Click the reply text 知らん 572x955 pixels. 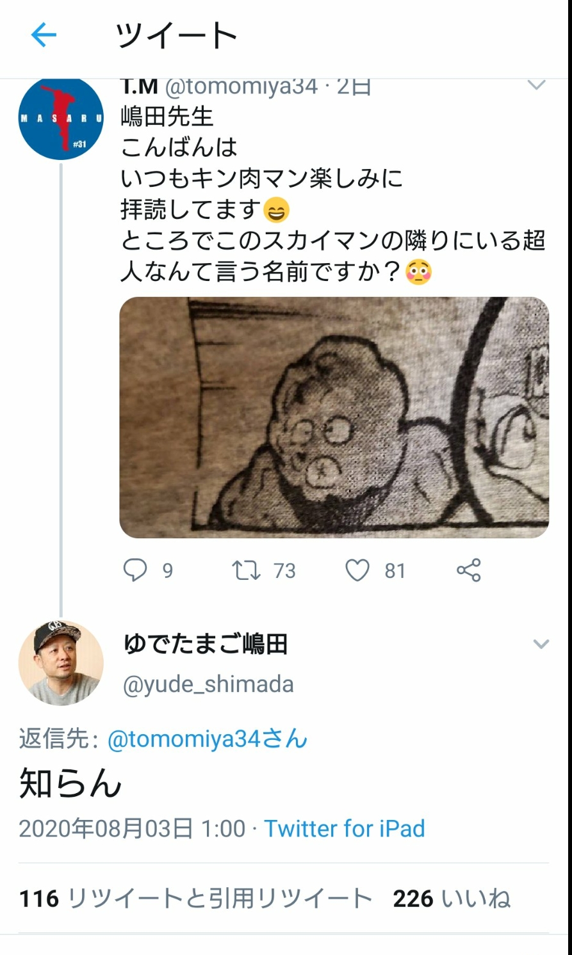pos(70,783)
